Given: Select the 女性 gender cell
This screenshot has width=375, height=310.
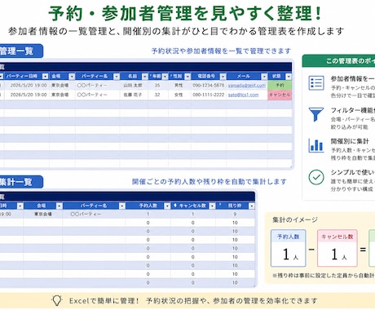Looking at the screenshot, I should [x=179, y=95].
